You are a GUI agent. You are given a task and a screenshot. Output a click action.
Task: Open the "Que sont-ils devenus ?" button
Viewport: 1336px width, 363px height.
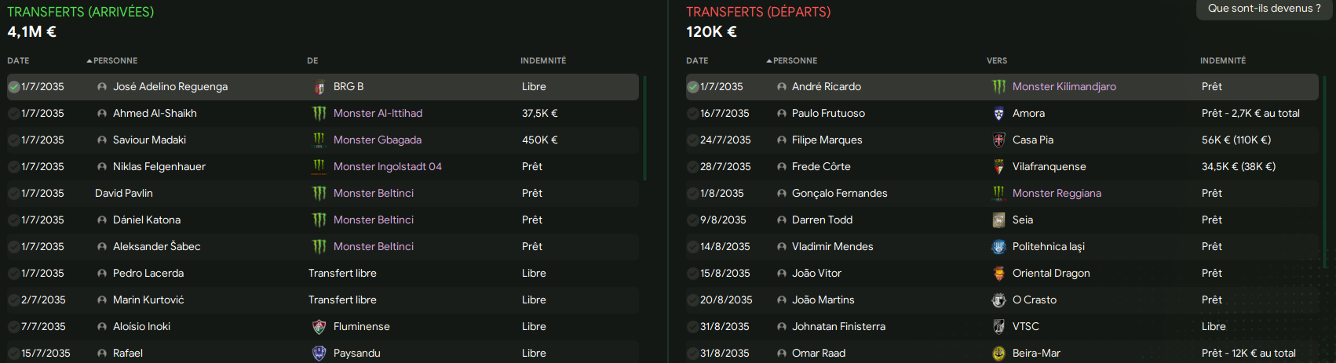point(1265,9)
